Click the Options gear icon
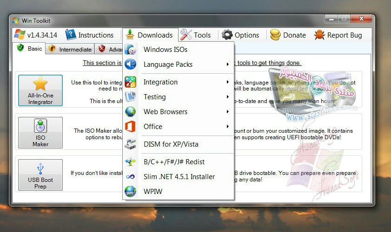The image size is (391, 232). 227,35
